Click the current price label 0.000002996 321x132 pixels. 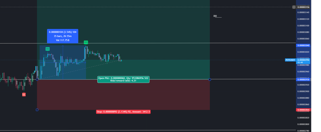point(303,61)
